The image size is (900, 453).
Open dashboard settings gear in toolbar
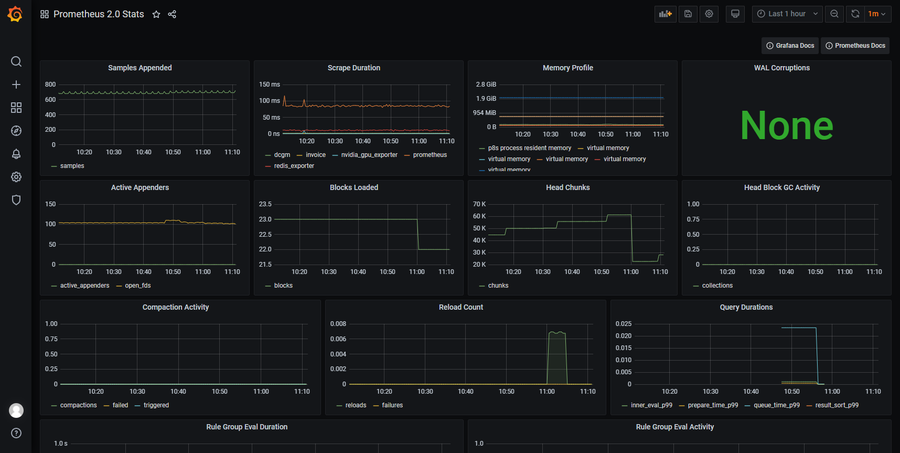(x=709, y=14)
